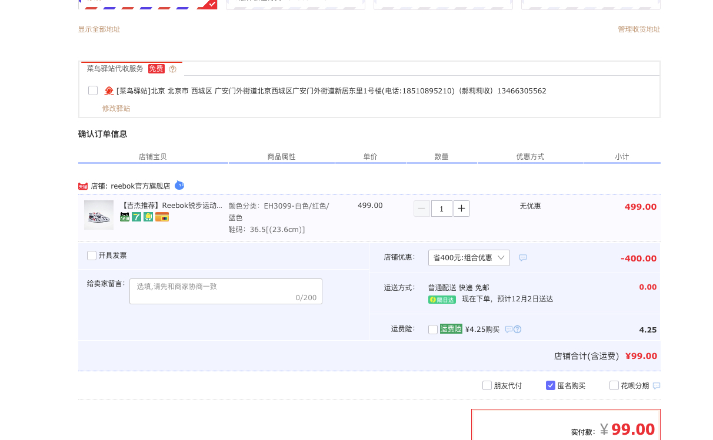Viewport: 713px width, 440px height.
Task: Enable the 开具发票 invoice checkbox
Action: click(92, 255)
